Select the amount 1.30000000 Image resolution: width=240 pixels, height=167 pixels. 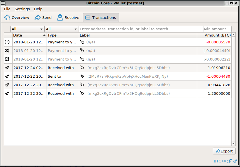click(219, 93)
